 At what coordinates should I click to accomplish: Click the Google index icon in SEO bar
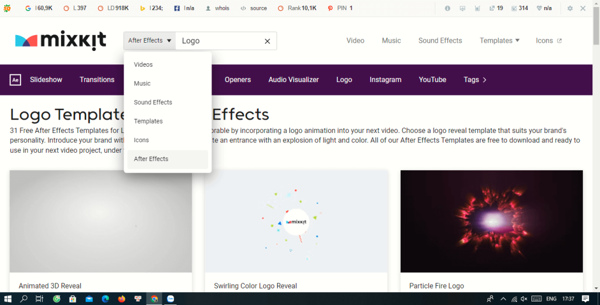[28, 8]
